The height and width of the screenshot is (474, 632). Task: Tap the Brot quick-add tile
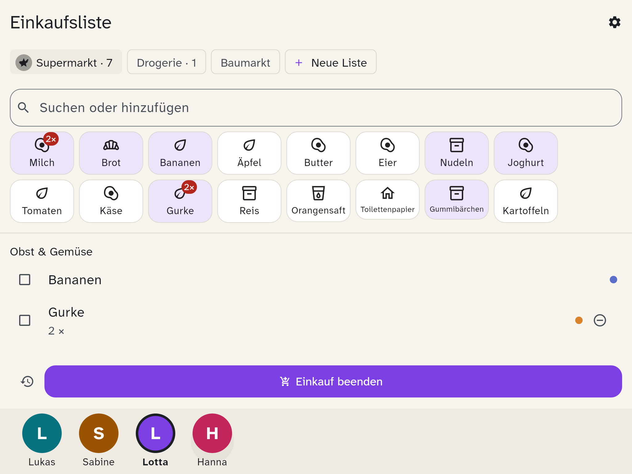click(111, 153)
